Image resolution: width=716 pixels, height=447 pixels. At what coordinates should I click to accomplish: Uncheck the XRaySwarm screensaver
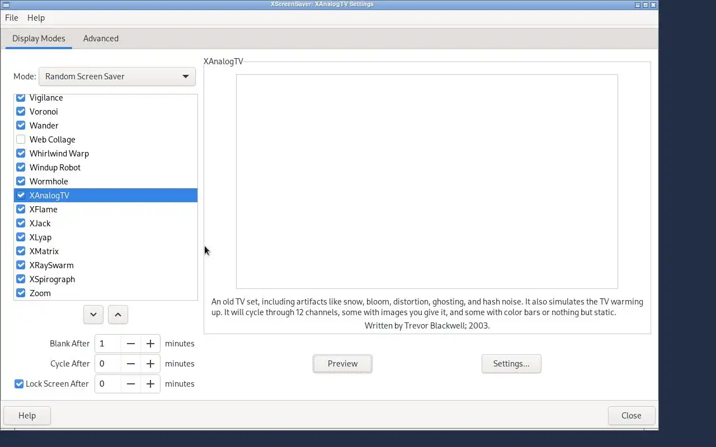point(21,265)
